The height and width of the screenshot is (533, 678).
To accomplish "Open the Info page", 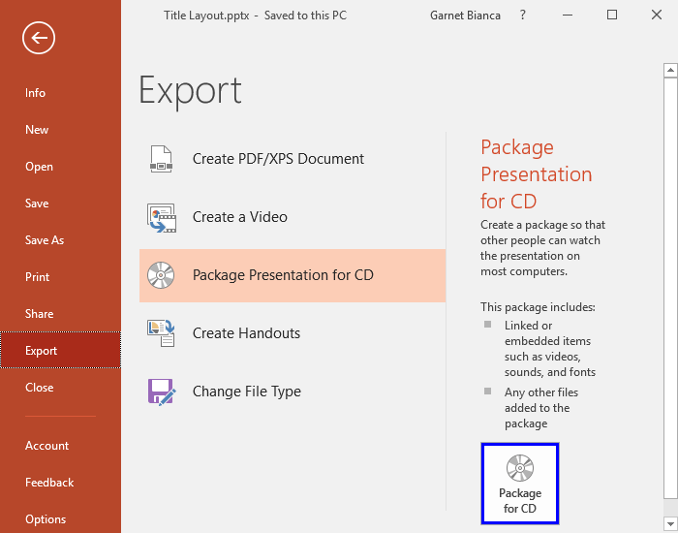I will pyautogui.click(x=36, y=93).
